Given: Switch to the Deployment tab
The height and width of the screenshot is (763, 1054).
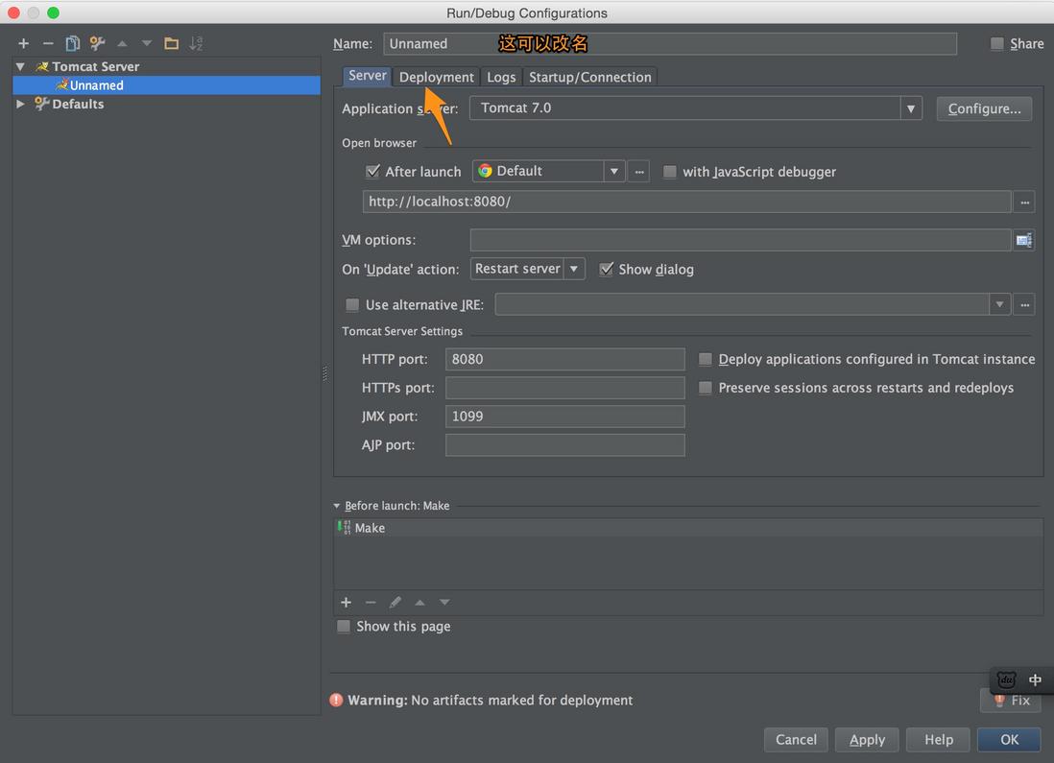Looking at the screenshot, I should [436, 77].
